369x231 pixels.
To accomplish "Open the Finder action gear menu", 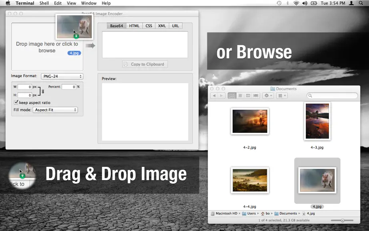I will [x=268, y=95].
